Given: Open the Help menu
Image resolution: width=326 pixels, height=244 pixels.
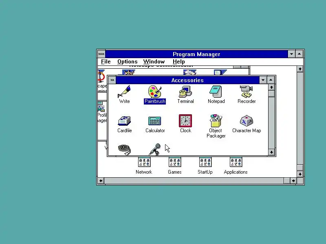Looking at the screenshot, I should (x=178, y=62).
